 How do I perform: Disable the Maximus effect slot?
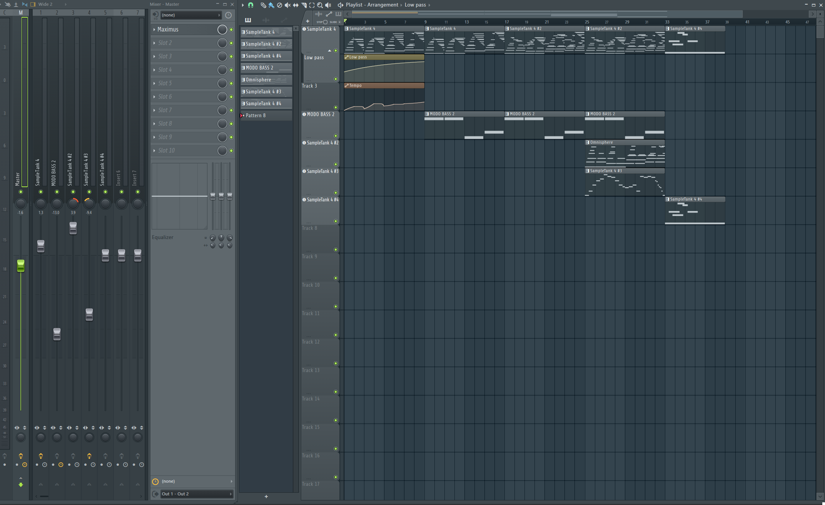[x=231, y=30]
